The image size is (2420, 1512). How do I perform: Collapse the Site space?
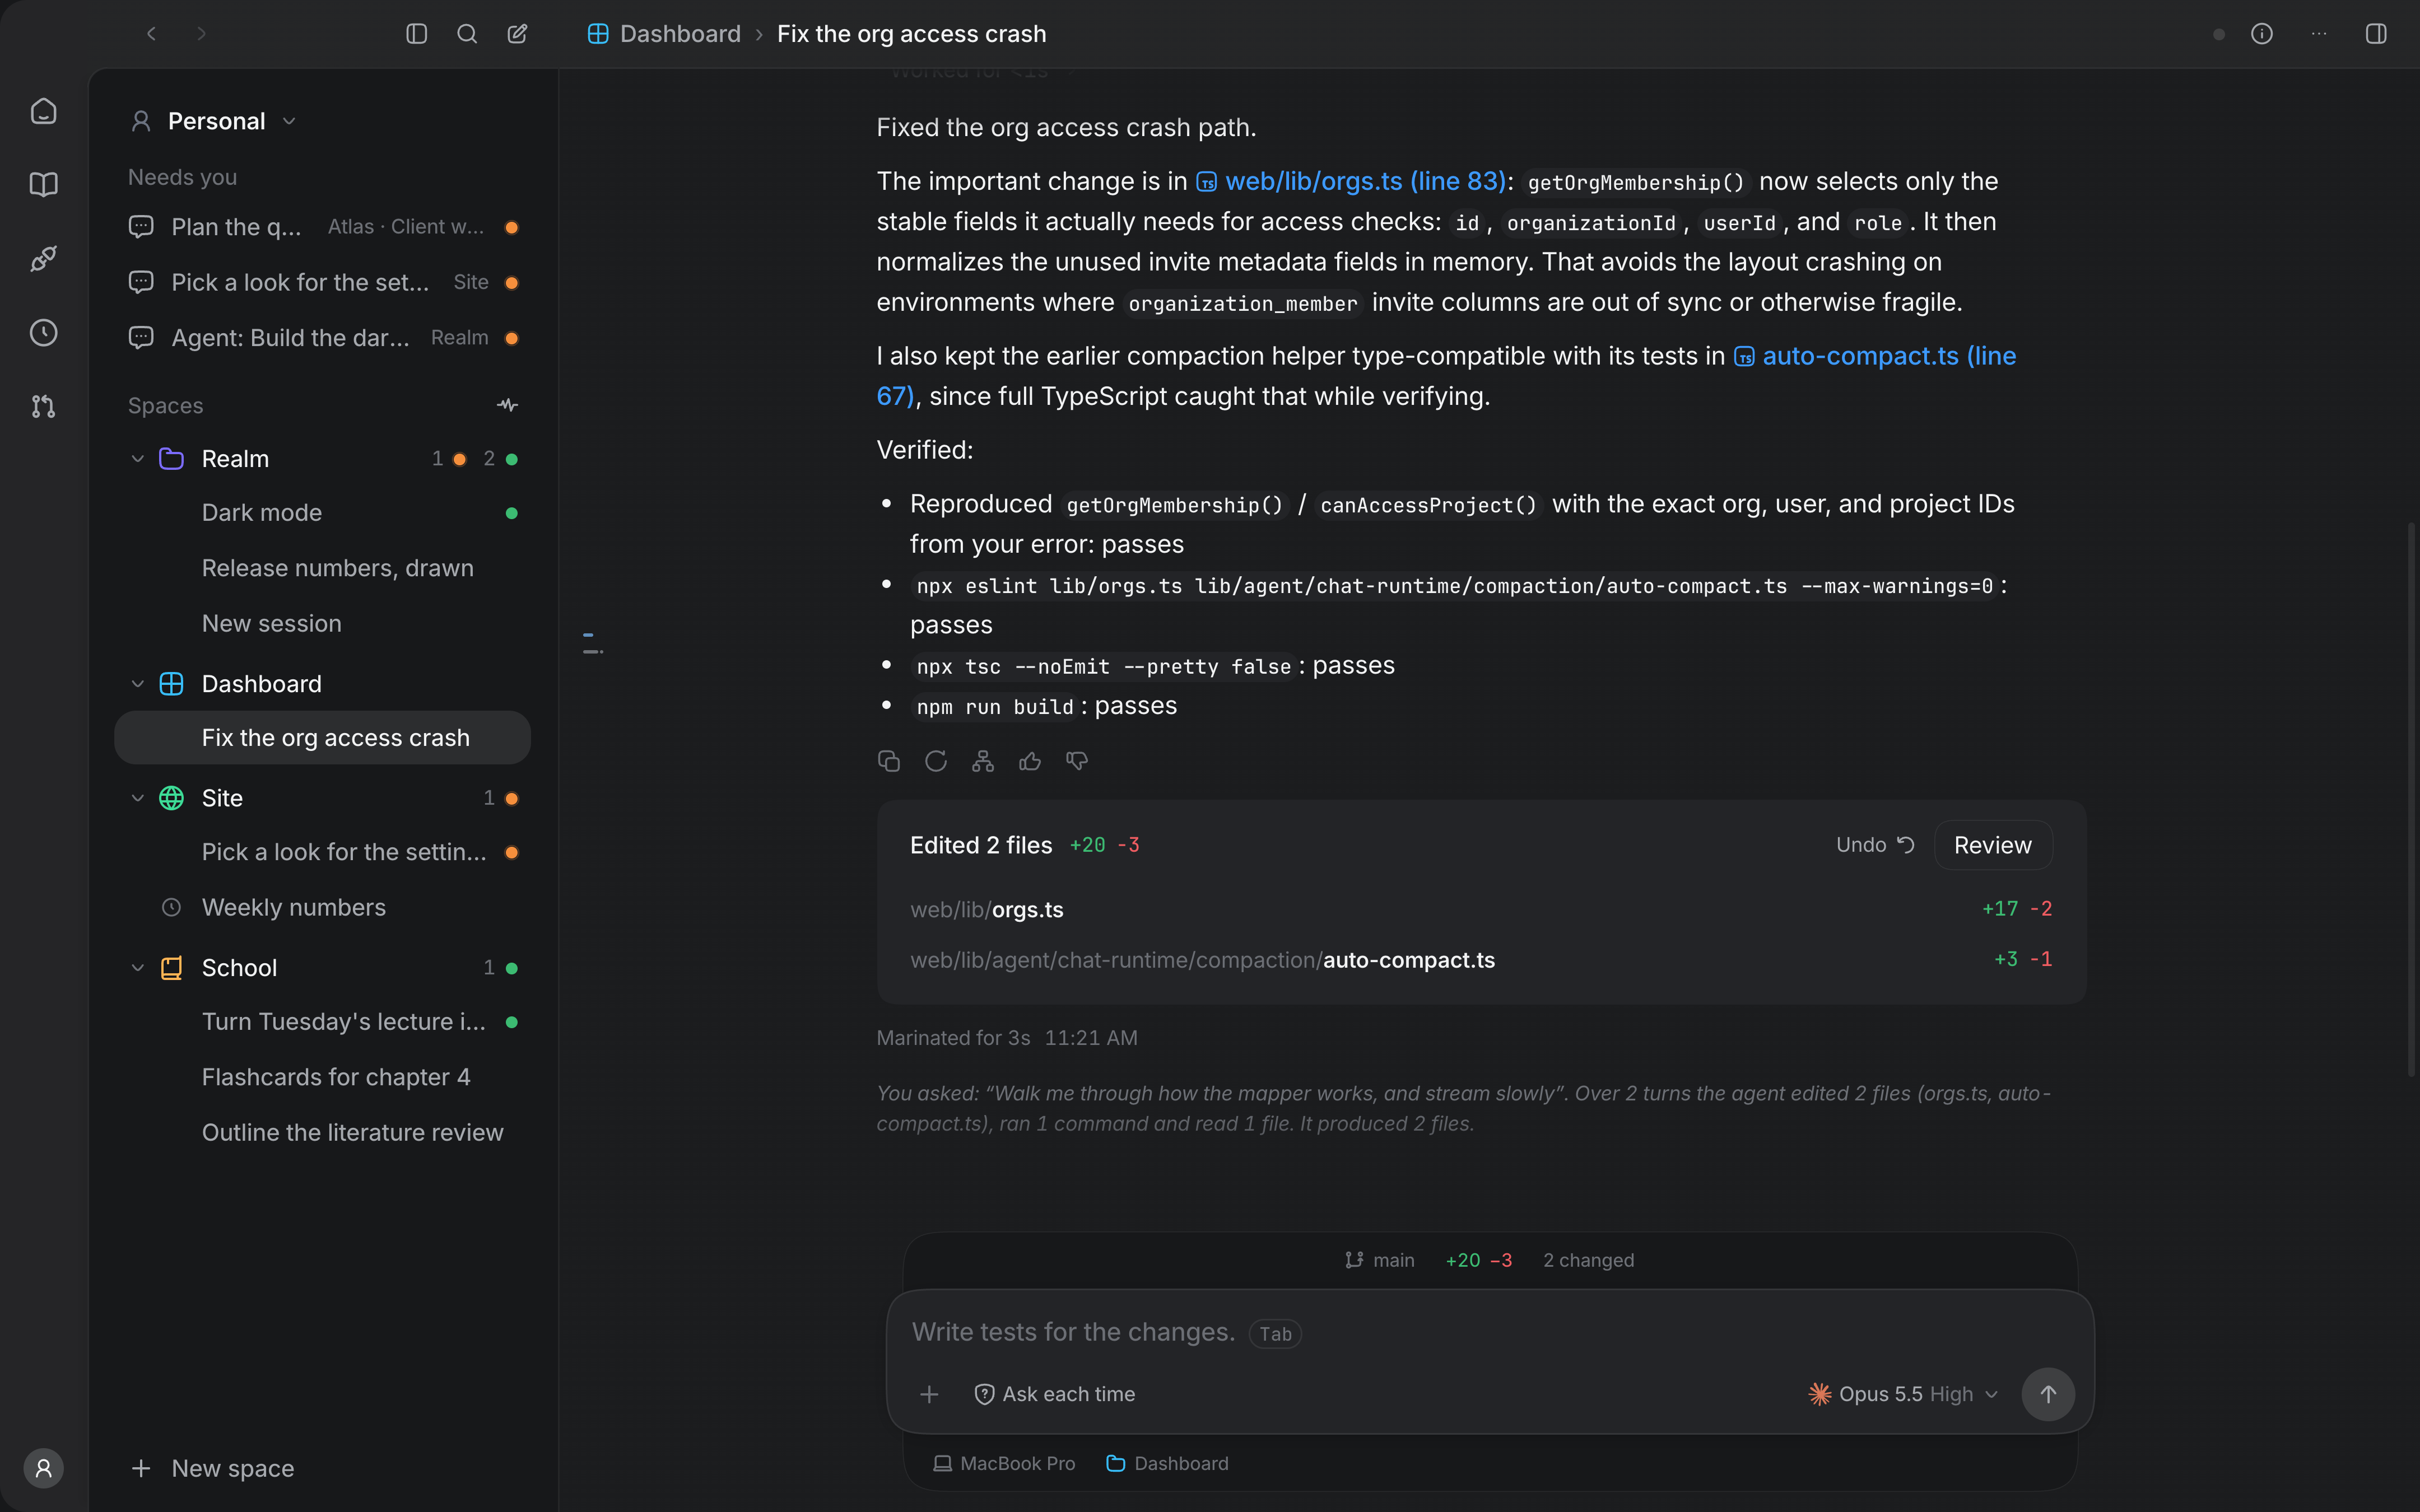pyautogui.click(x=138, y=798)
